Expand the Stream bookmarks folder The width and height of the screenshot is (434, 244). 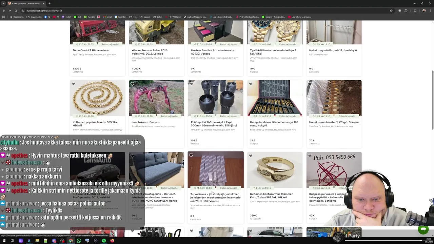pyautogui.click(x=145, y=17)
